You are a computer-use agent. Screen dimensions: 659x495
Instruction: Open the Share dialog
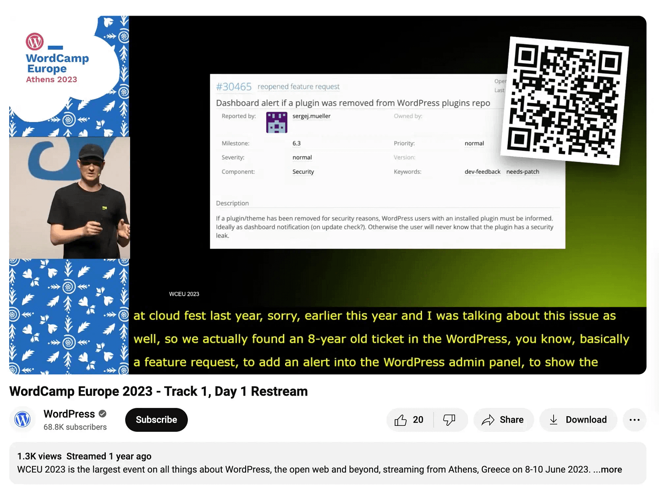[503, 420]
